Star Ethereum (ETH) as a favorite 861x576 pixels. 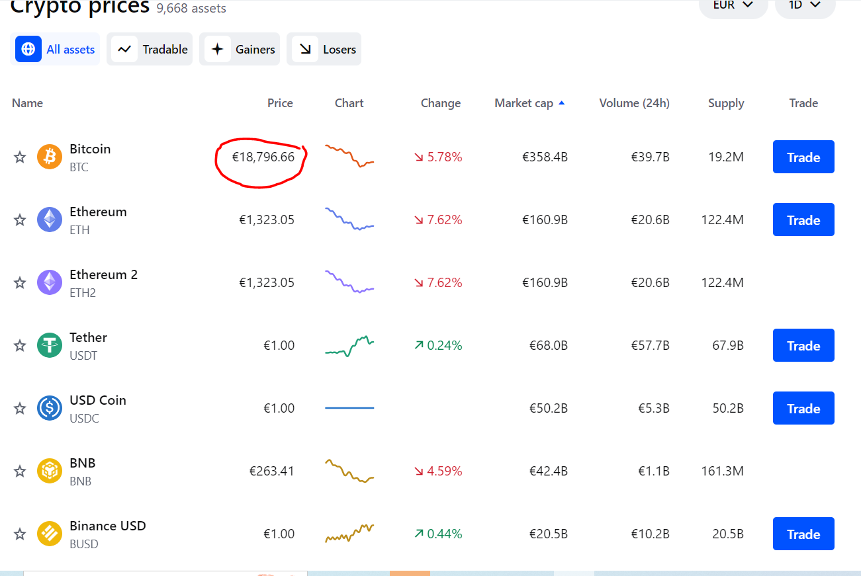click(x=20, y=220)
